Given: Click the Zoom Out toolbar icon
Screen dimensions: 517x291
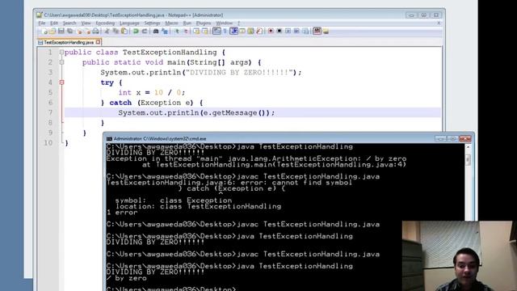Looking at the screenshot, I should 186,32.
